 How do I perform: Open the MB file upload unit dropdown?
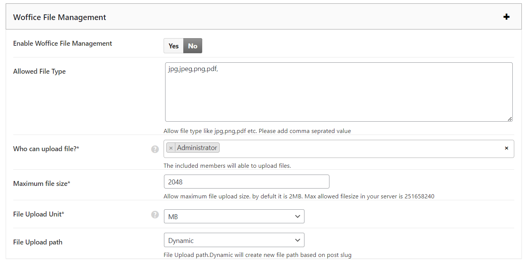234,217
